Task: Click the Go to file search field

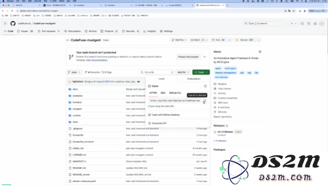Action: click(x=156, y=73)
